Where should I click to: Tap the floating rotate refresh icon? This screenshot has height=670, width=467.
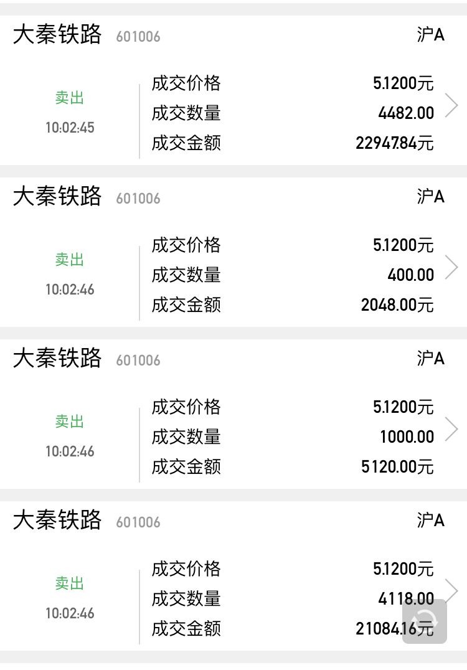425,620
